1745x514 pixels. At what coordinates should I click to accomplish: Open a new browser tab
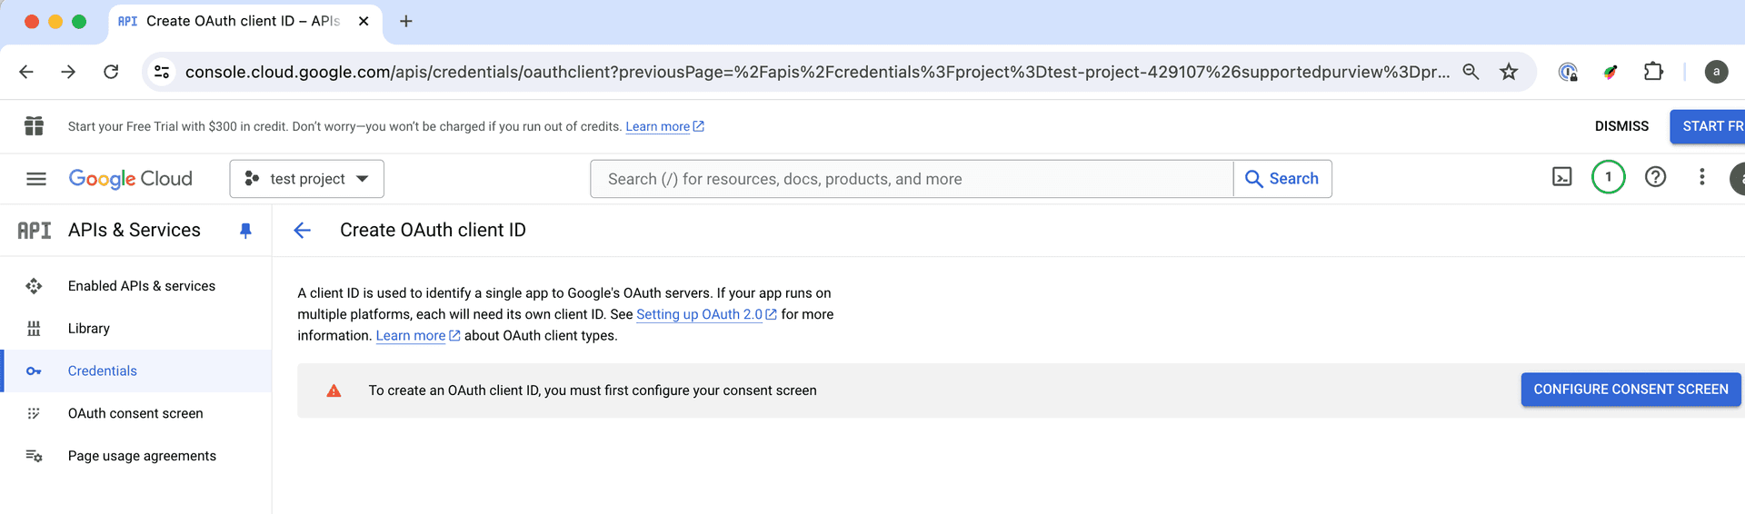pyautogui.click(x=406, y=21)
